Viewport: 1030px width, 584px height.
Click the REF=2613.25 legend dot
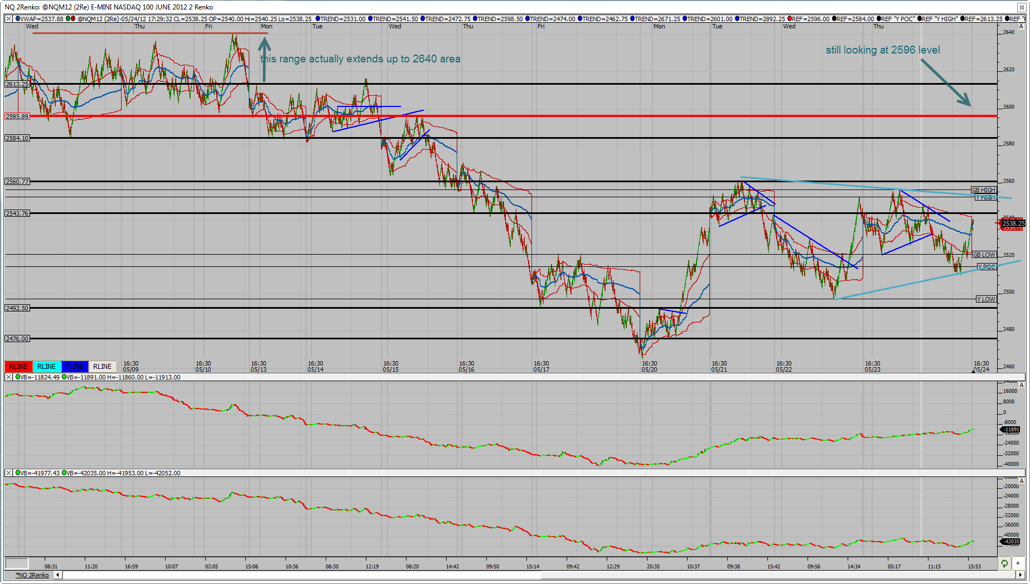click(x=963, y=19)
